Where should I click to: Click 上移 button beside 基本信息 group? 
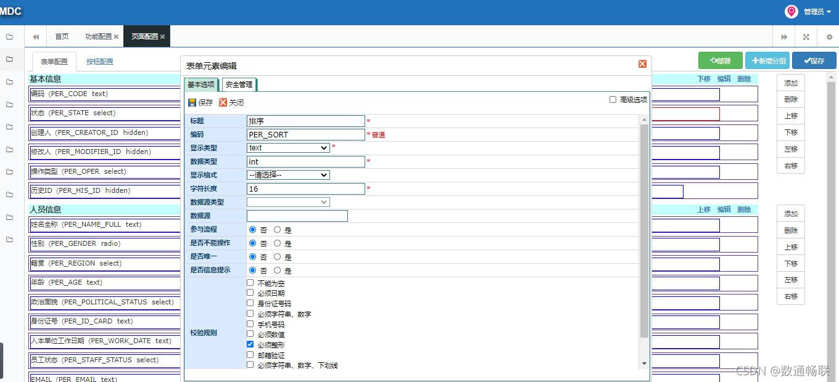(x=791, y=116)
